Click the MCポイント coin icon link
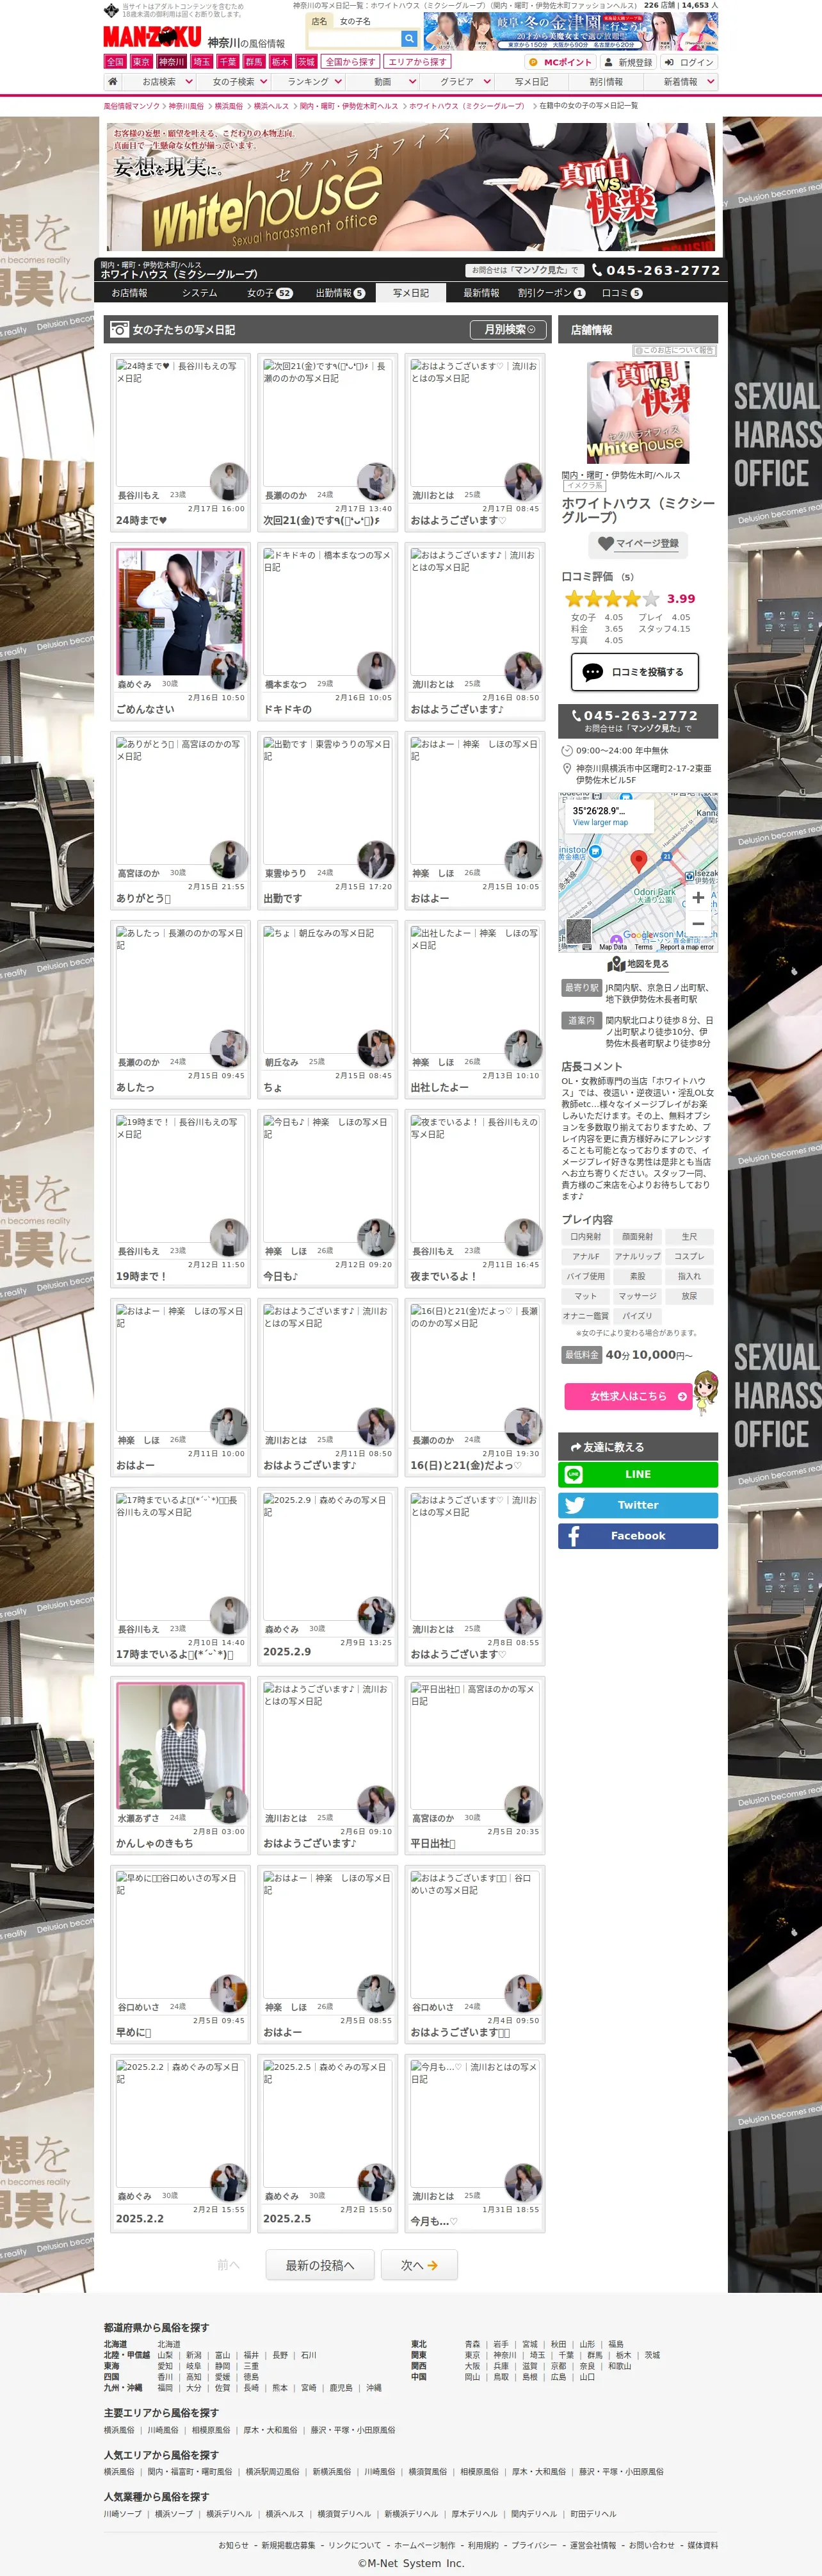Image resolution: width=822 pixels, height=2576 pixels. (x=561, y=62)
